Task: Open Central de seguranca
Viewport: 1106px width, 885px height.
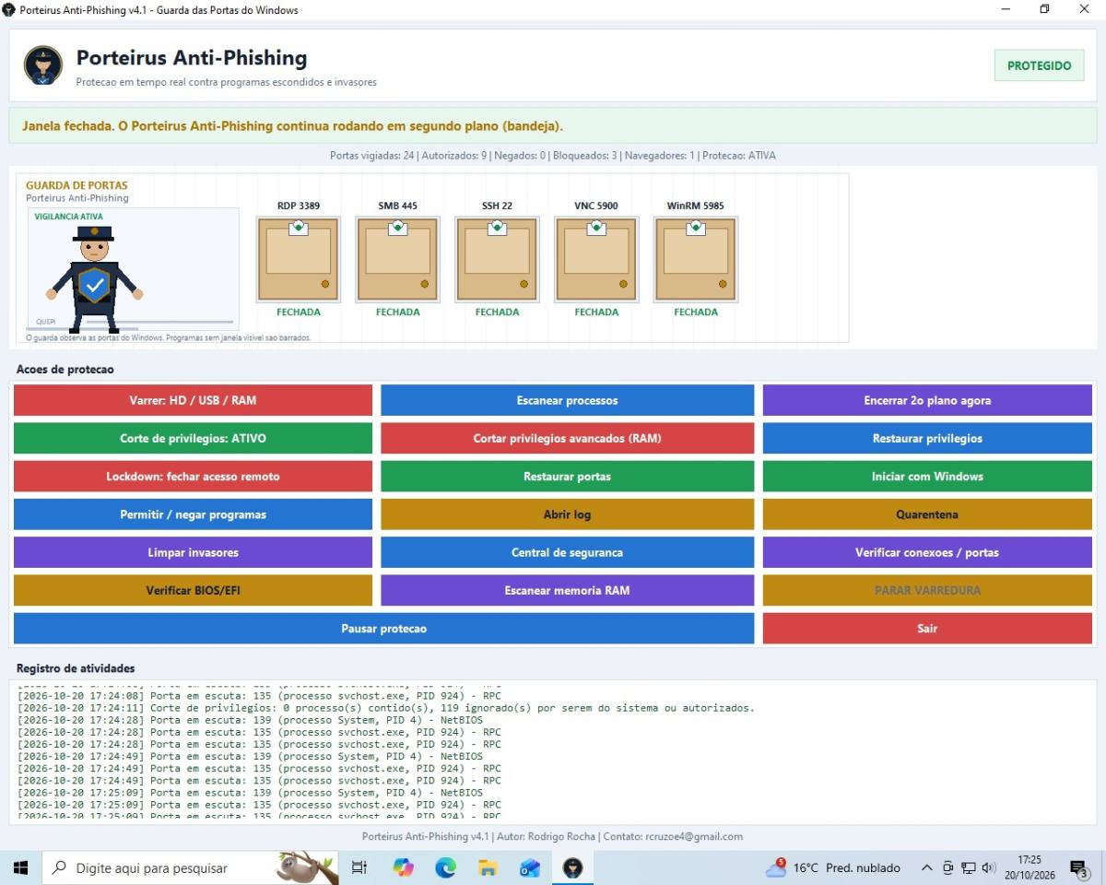Action: [567, 552]
